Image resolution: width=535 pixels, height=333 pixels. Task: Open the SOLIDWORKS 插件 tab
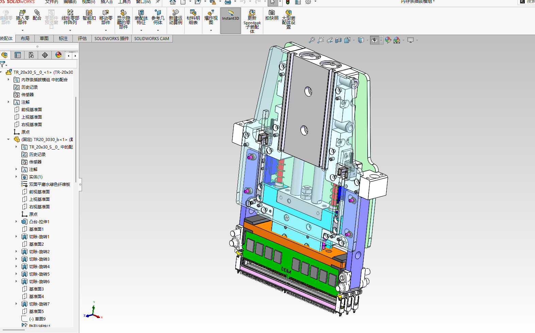click(x=112, y=38)
